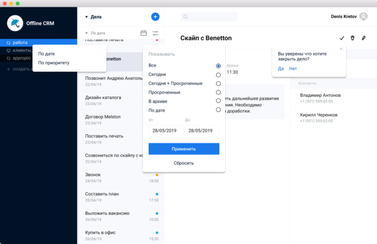377x244 pixels.
Task: Open the 'До' end date field
Action: (x=201, y=131)
